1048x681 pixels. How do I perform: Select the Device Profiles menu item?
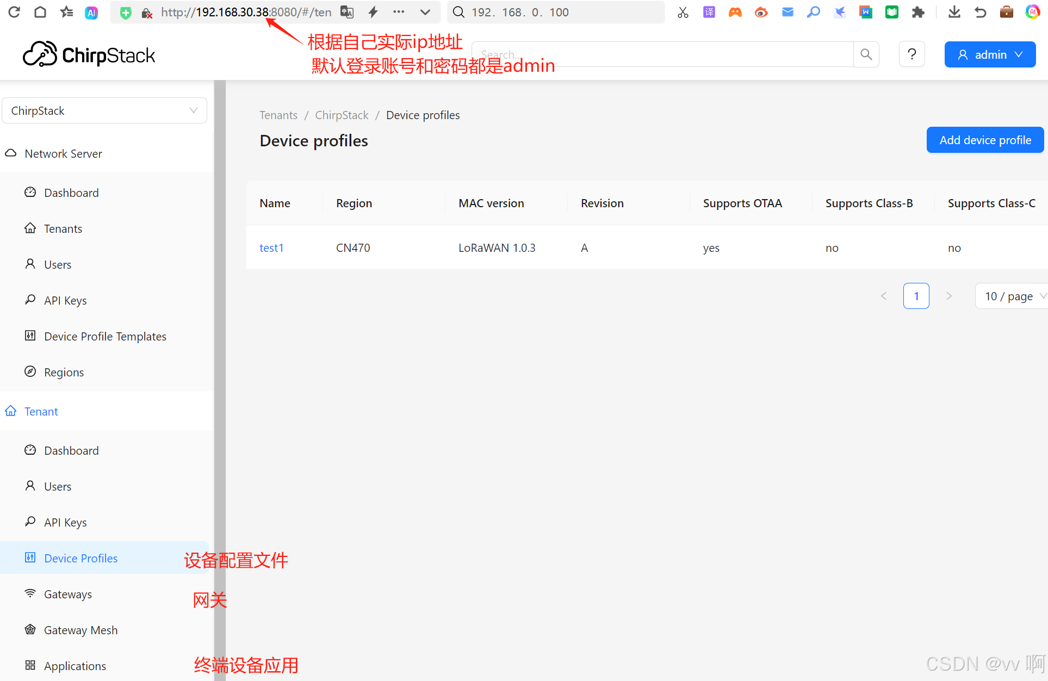[x=104, y=559]
